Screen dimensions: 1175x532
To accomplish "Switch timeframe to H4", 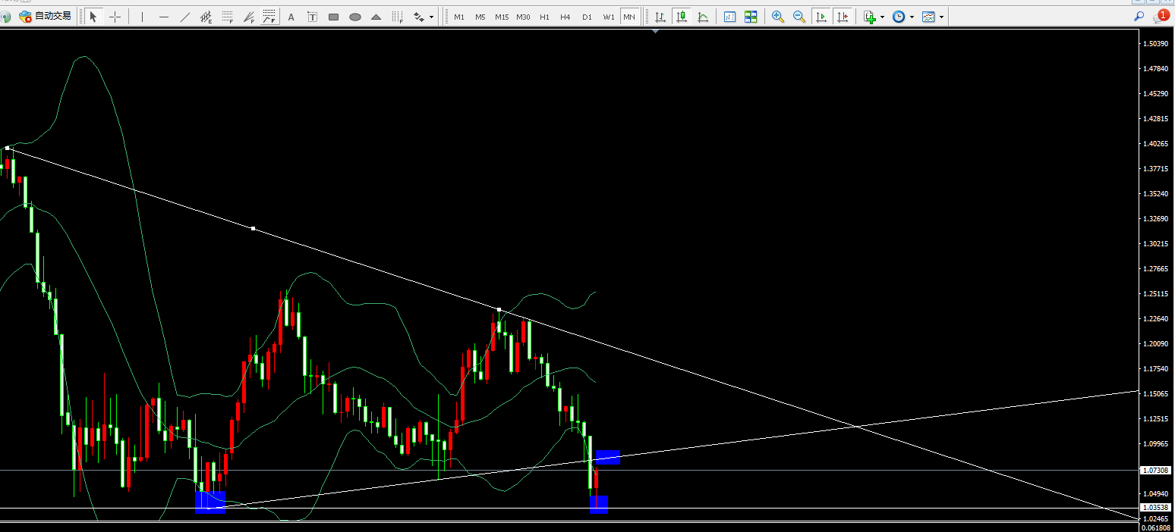I will pos(565,17).
